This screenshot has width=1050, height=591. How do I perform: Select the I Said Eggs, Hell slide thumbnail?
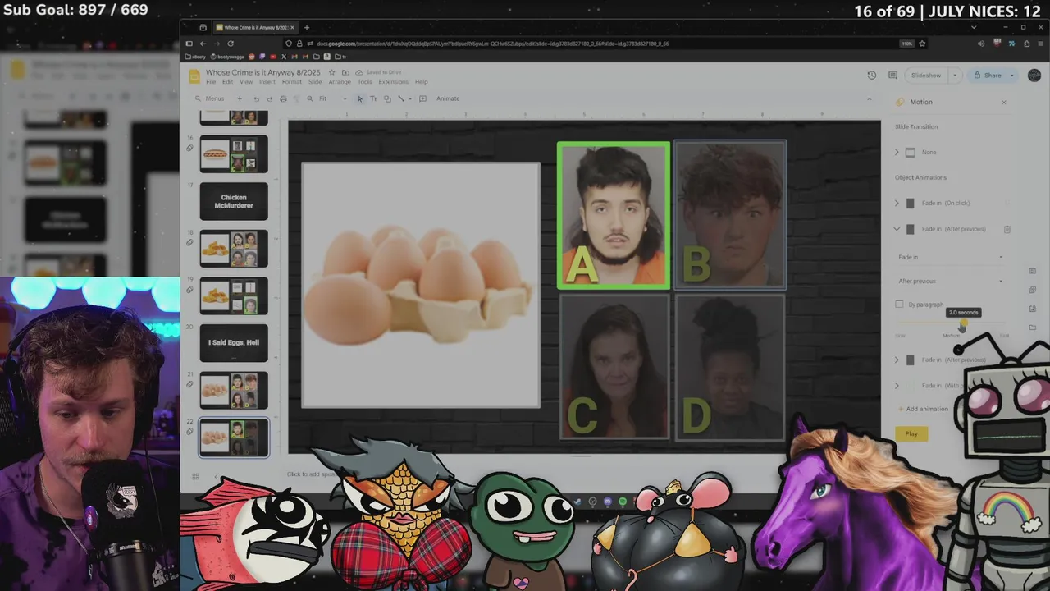coord(234,343)
